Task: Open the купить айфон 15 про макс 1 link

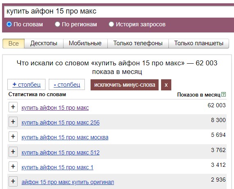Action: click(57, 167)
